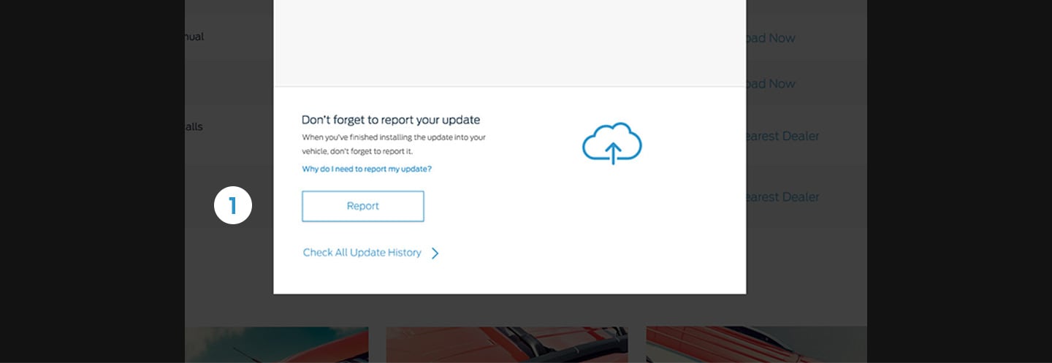Click the gray blank panel atop the dialog

click(x=509, y=42)
